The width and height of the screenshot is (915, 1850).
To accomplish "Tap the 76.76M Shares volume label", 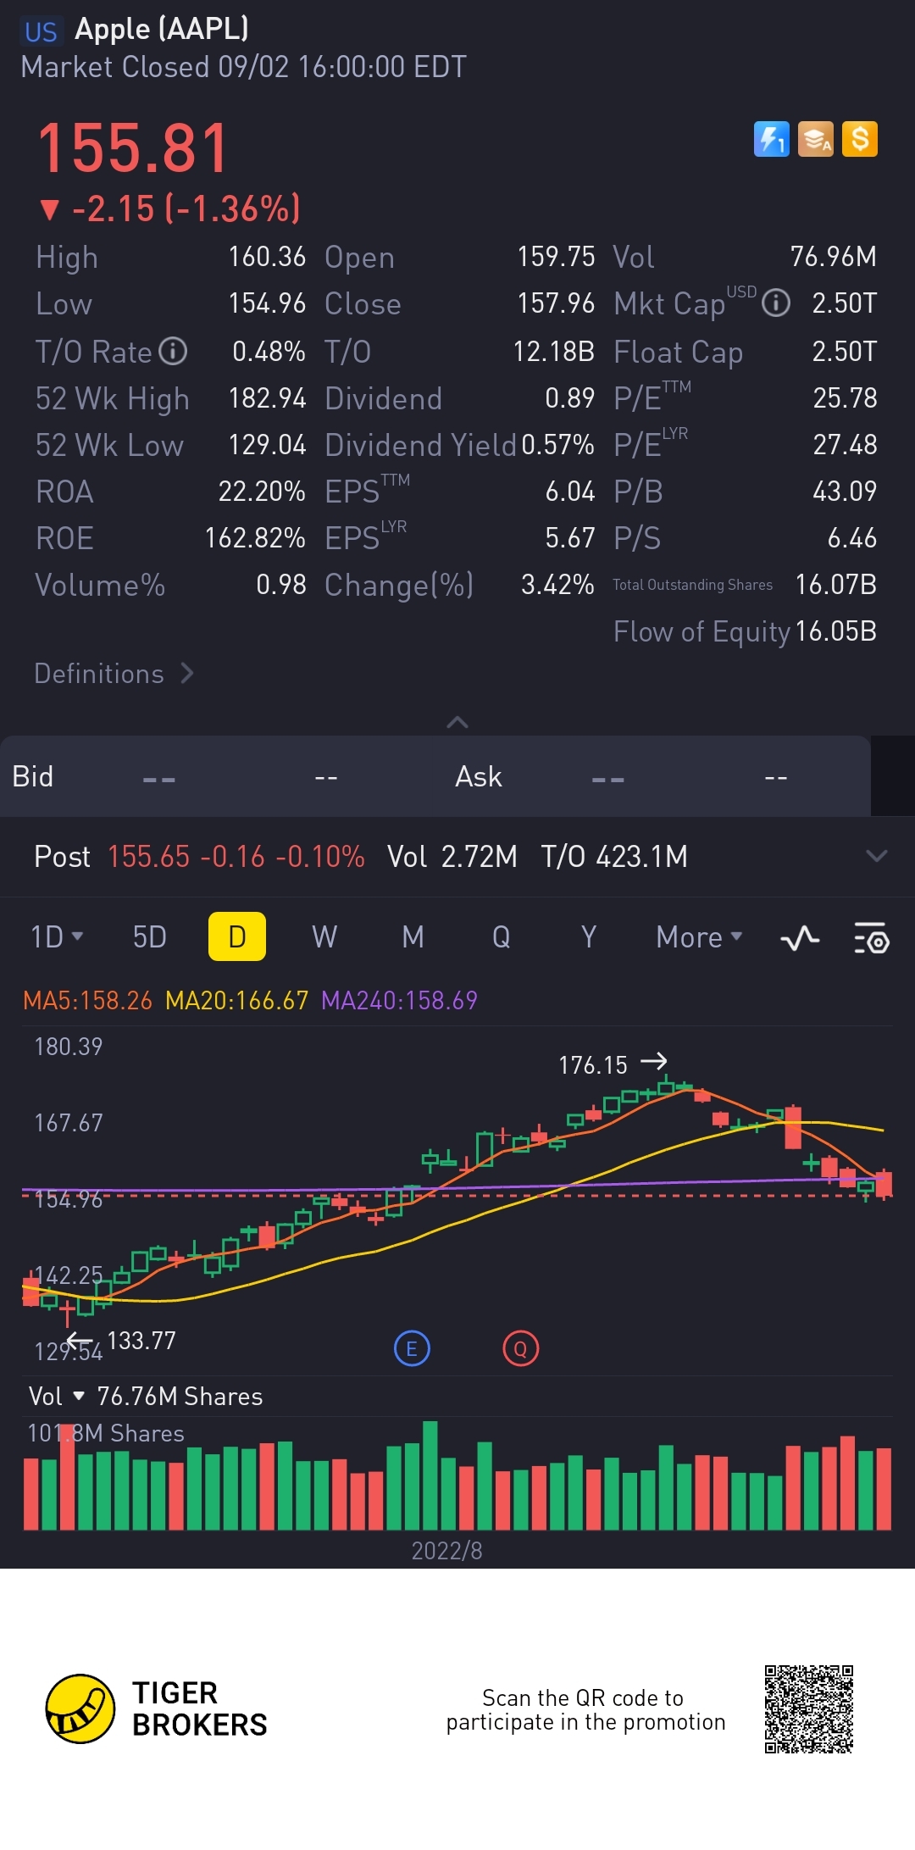I will point(180,1397).
